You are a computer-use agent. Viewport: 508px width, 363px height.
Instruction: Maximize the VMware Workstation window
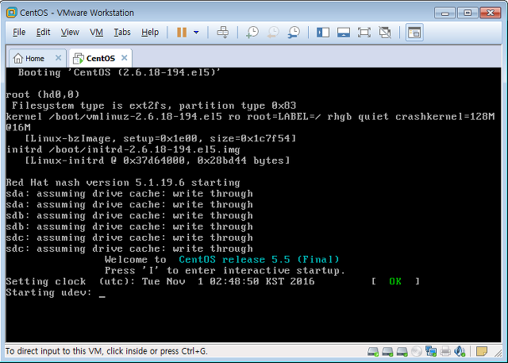tap(468, 13)
